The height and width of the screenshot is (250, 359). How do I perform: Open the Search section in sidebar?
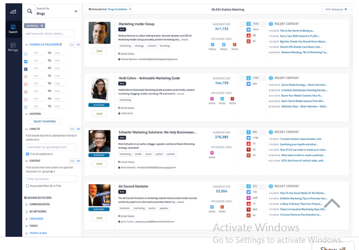(x=13, y=29)
